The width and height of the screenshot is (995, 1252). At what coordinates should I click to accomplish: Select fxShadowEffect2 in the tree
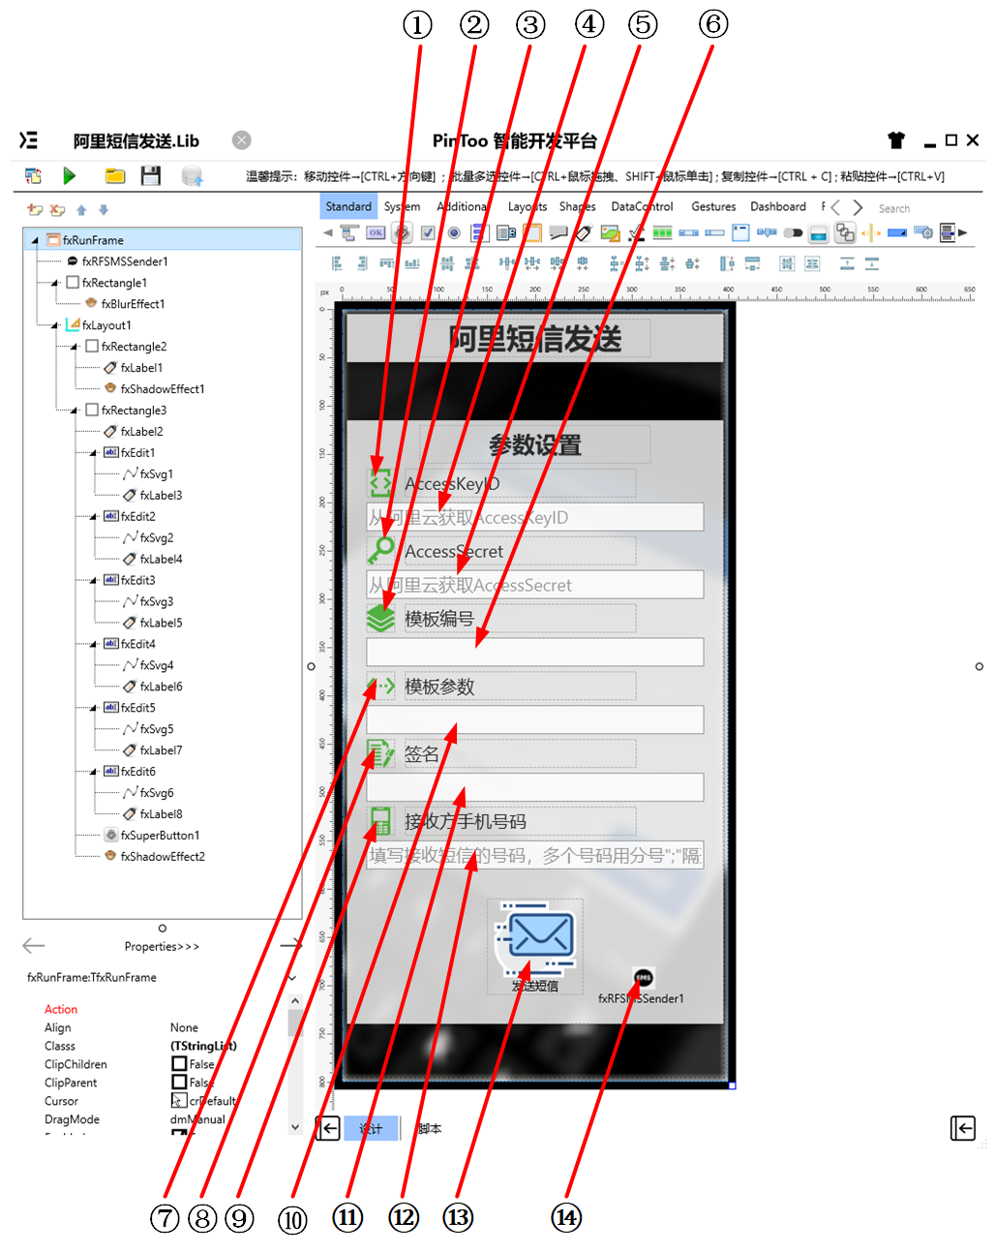[162, 856]
